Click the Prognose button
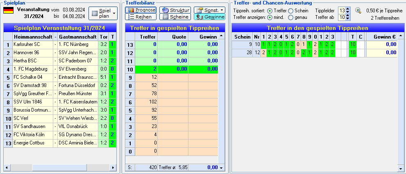The image size is (406, 174). tap(141, 10)
